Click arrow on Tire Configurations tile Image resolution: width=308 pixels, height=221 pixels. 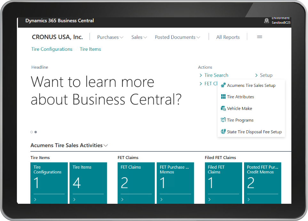pyautogui.click(x=35, y=199)
